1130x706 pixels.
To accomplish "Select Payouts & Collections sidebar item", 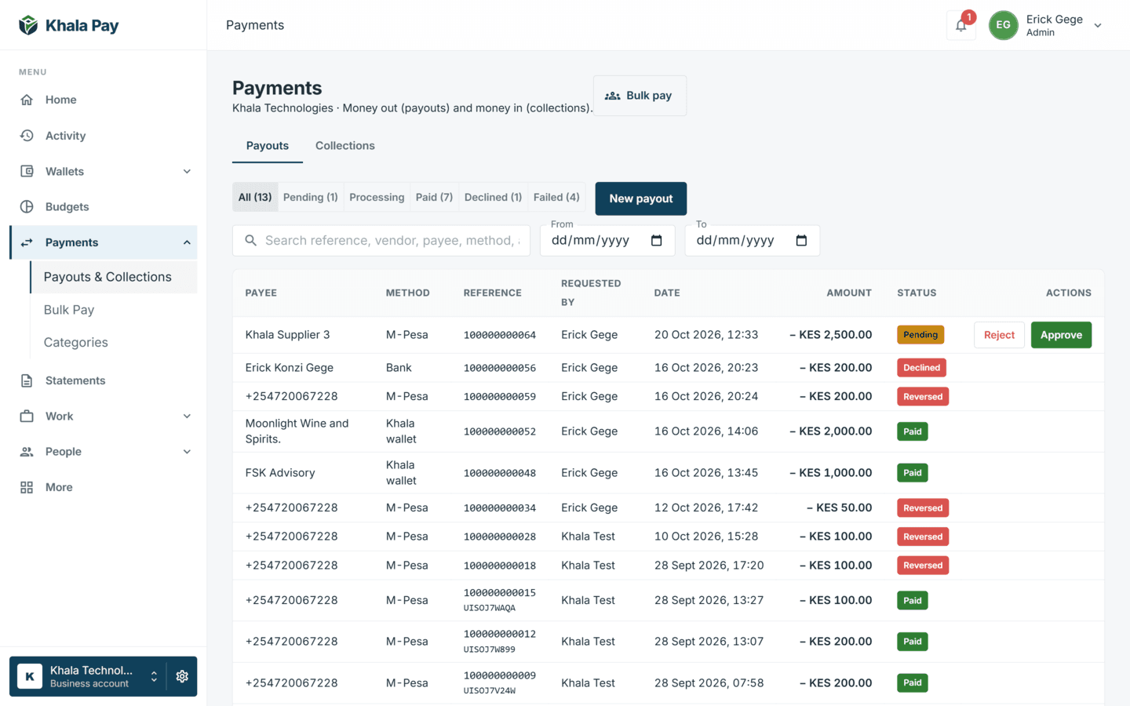I will 113,277.
